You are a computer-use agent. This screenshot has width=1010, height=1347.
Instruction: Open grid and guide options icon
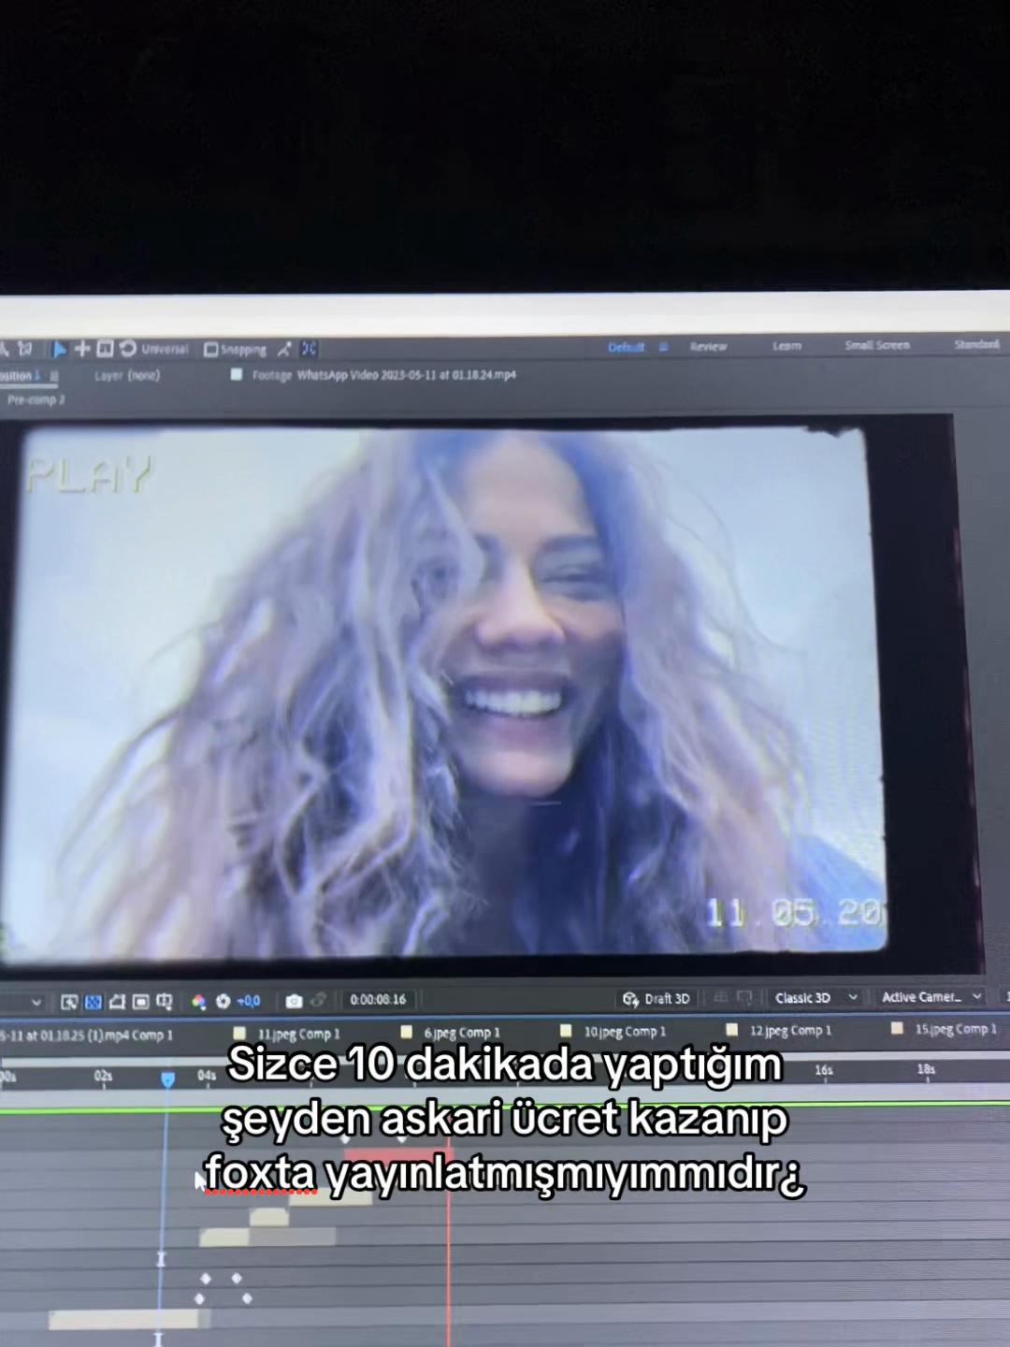pyautogui.click(x=165, y=1002)
